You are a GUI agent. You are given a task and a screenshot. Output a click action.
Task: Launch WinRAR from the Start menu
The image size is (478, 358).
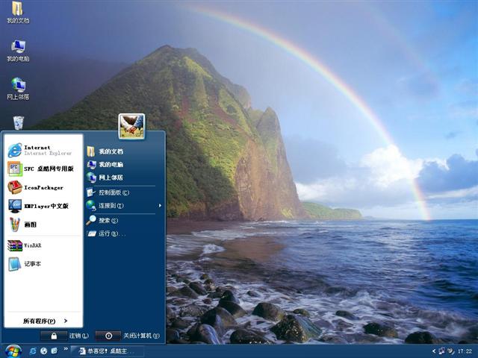tap(43, 245)
